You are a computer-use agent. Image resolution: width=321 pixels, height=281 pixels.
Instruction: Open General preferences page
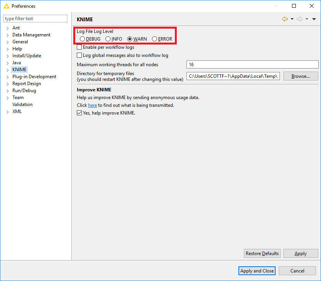coord(20,42)
